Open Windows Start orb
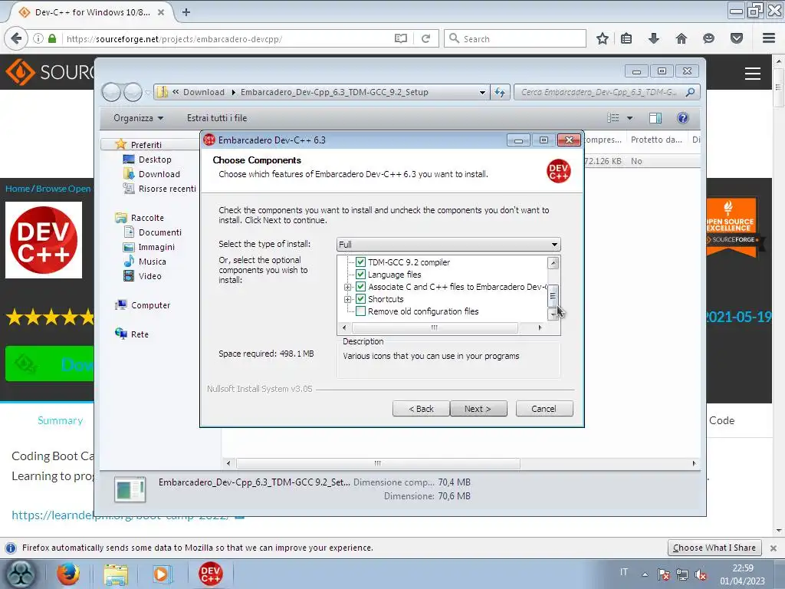Screen dimensions: 785x589 point(21,574)
